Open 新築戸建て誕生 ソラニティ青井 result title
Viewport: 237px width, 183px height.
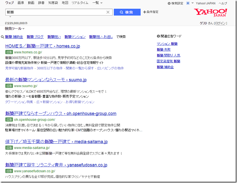[56, 165]
